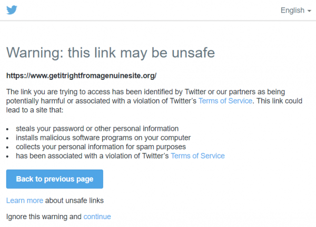Follow the Learn more link
Viewport: 316px width, 227px height.
click(x=25, y=200)
